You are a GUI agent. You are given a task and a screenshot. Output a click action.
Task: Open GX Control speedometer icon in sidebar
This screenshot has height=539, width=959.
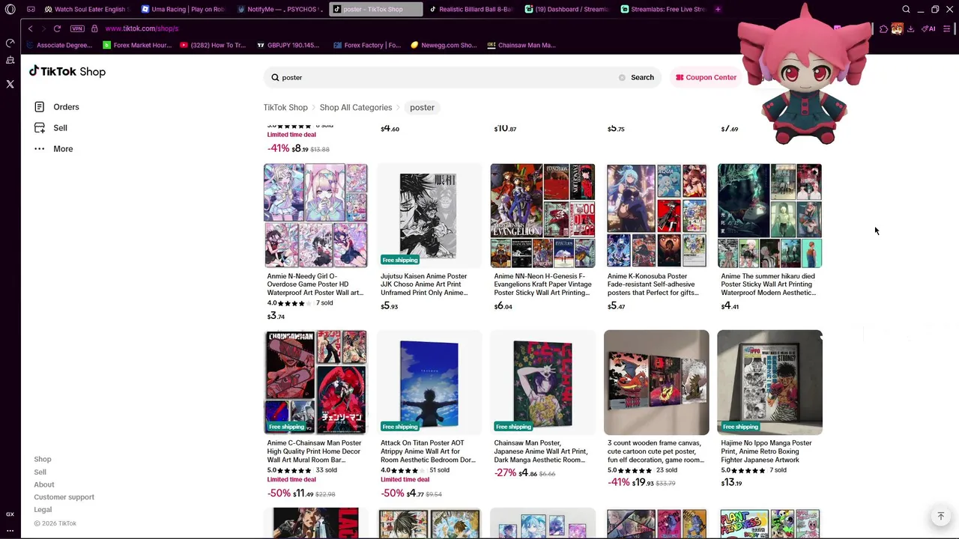[x=10, y=43]
